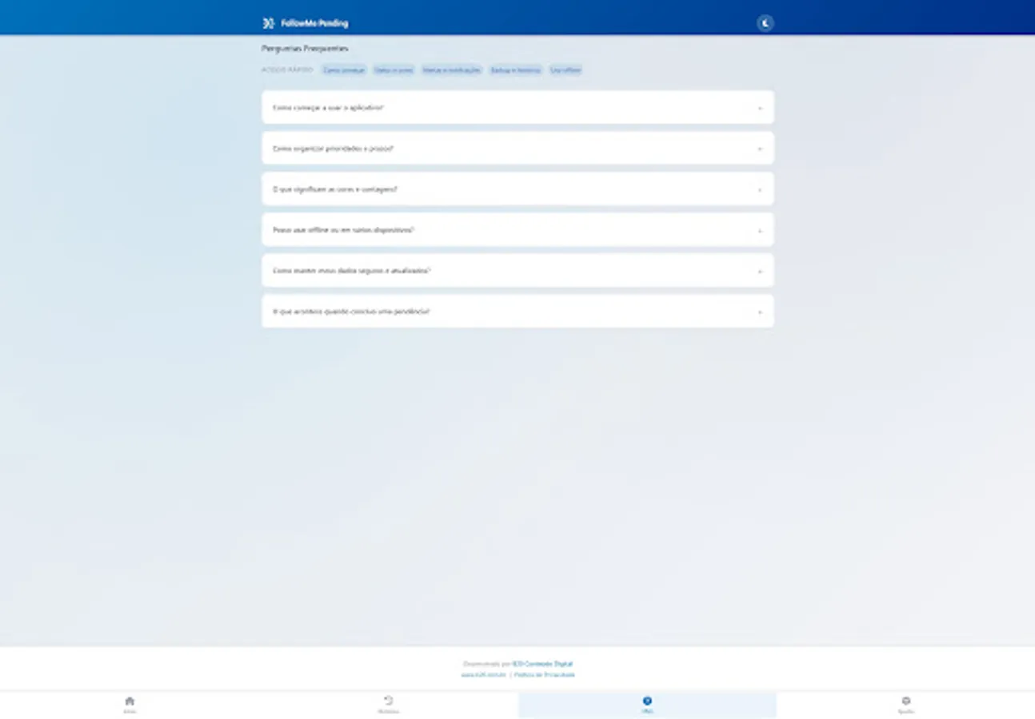Open Ajustes via the gear icon
Image resolution: width=1035 pixels, height=719 pixels.
[908, 703]
